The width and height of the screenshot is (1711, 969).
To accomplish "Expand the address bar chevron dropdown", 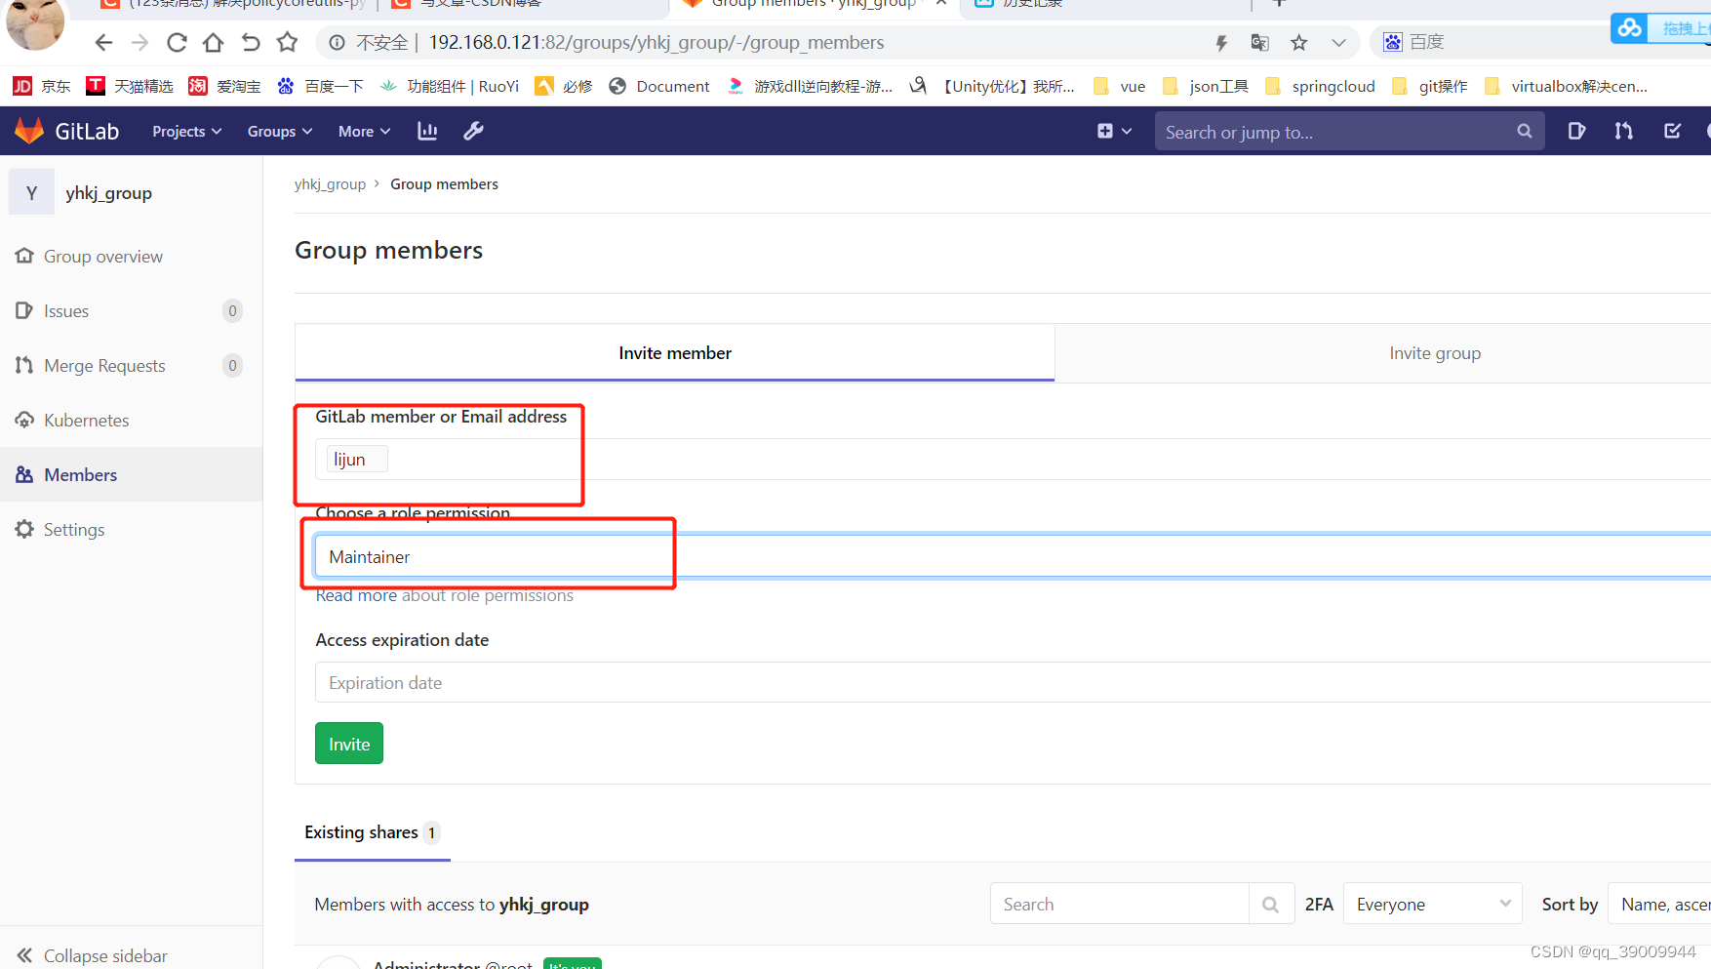I will coord(1338,42).
